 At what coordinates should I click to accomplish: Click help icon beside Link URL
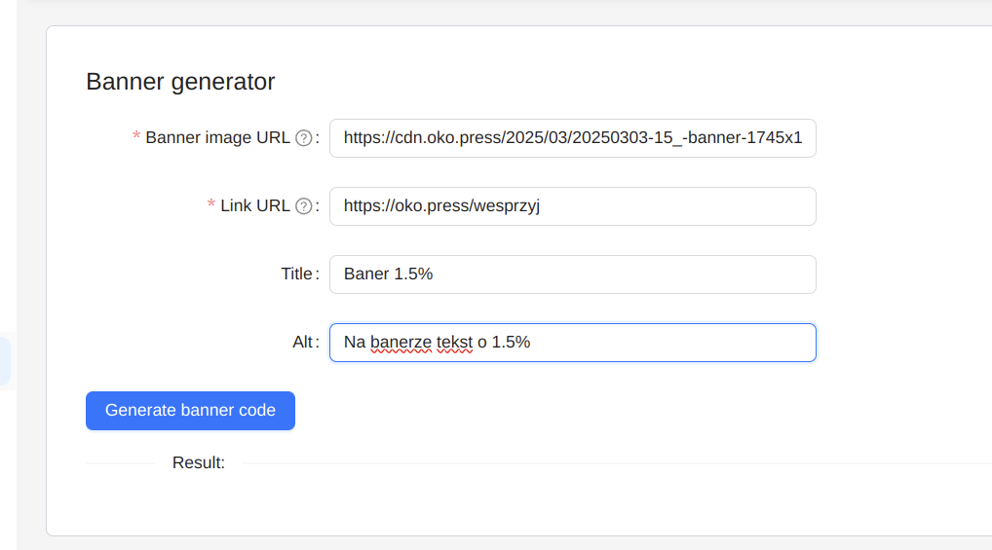tap(303, 206)
